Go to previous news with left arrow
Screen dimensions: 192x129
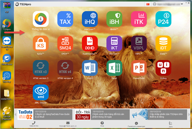click(15, 114)
